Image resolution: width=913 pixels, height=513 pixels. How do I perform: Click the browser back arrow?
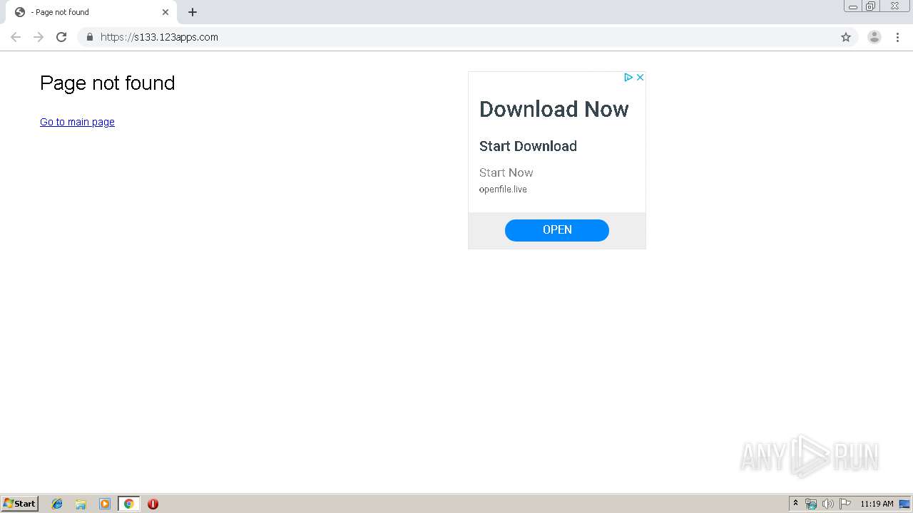[16, 37]
